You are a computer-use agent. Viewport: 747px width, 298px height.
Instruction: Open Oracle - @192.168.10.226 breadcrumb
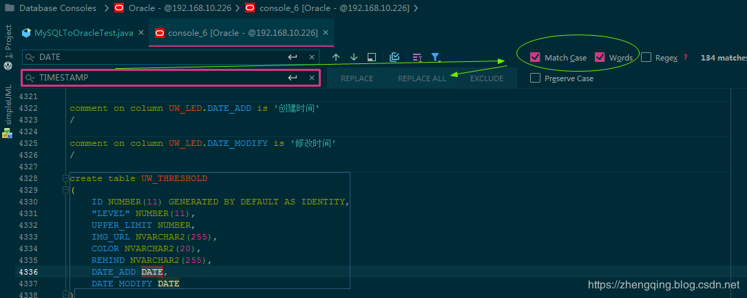182,8
